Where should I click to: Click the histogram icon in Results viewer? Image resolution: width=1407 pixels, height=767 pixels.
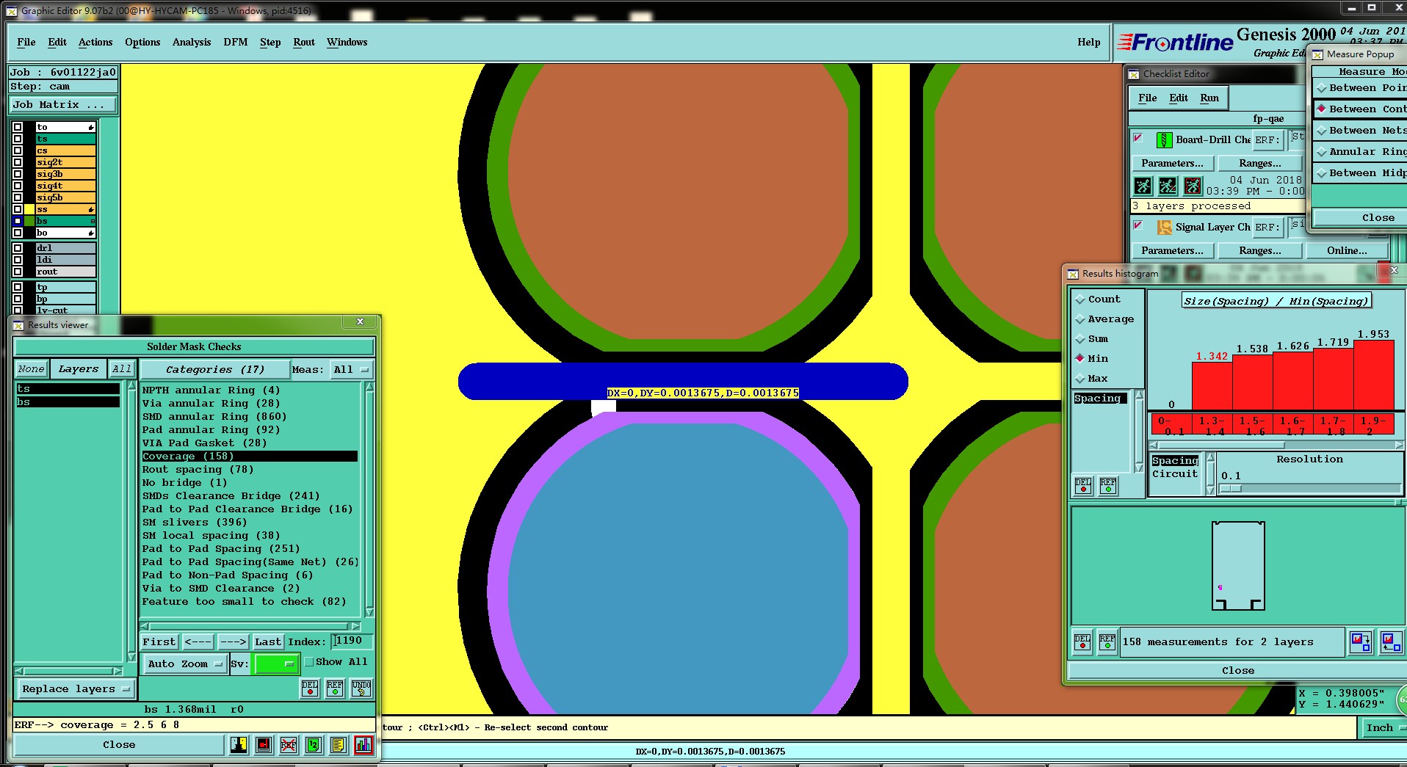point(363,745)
